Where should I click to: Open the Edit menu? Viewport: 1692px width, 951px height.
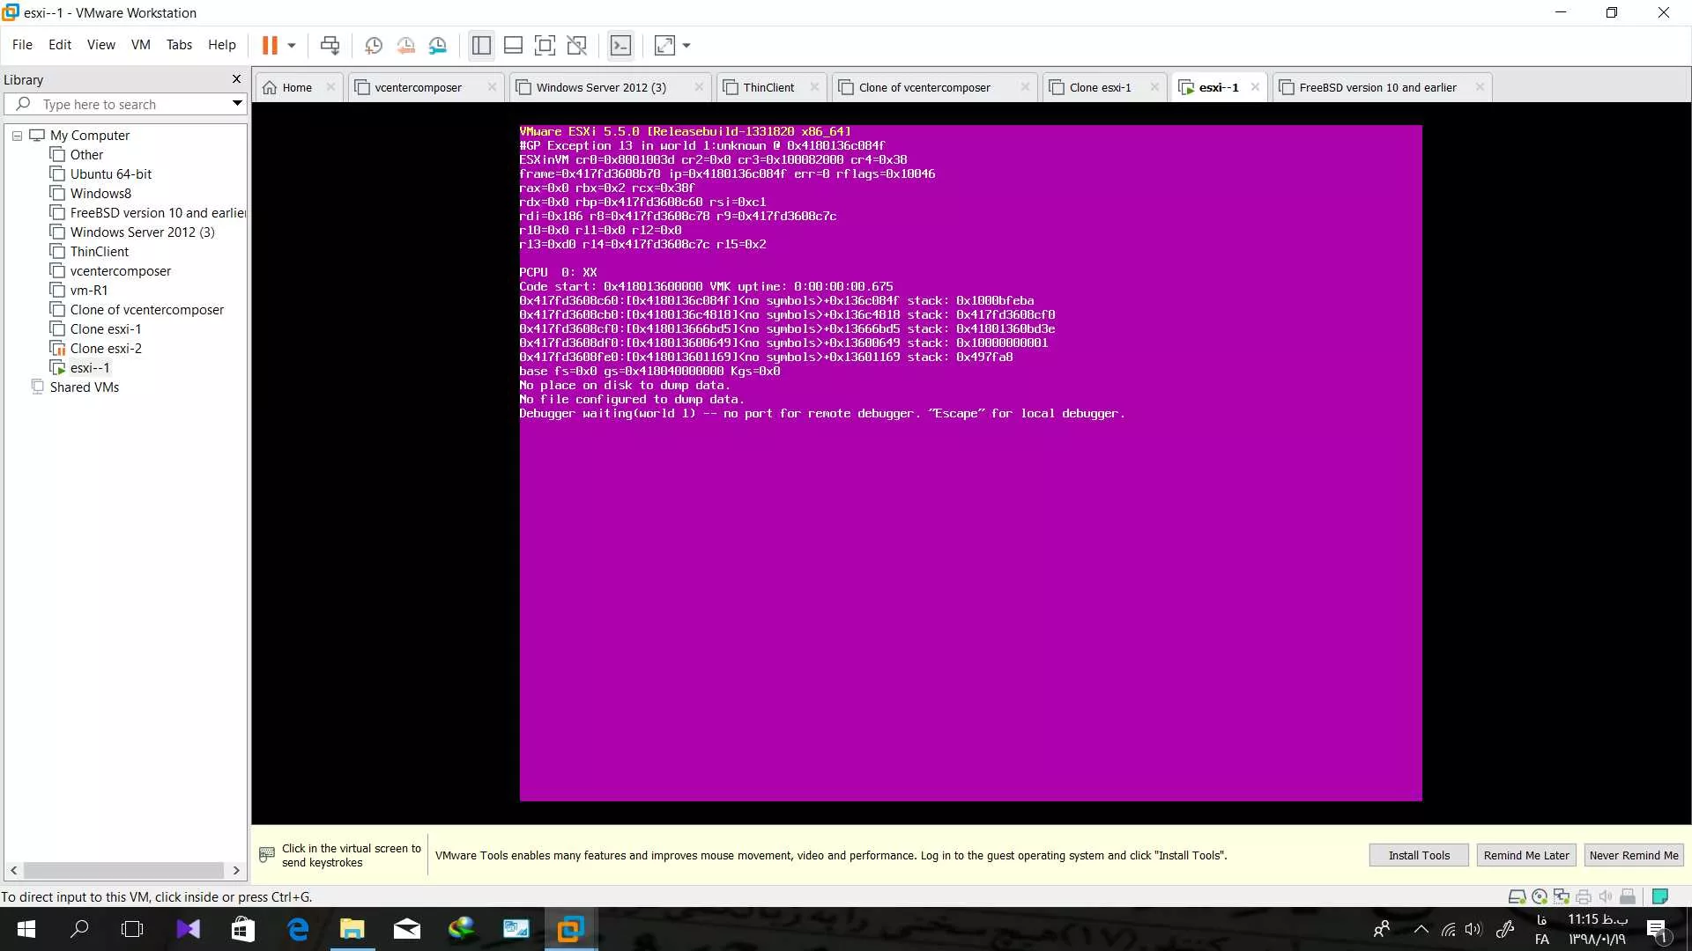60,44
